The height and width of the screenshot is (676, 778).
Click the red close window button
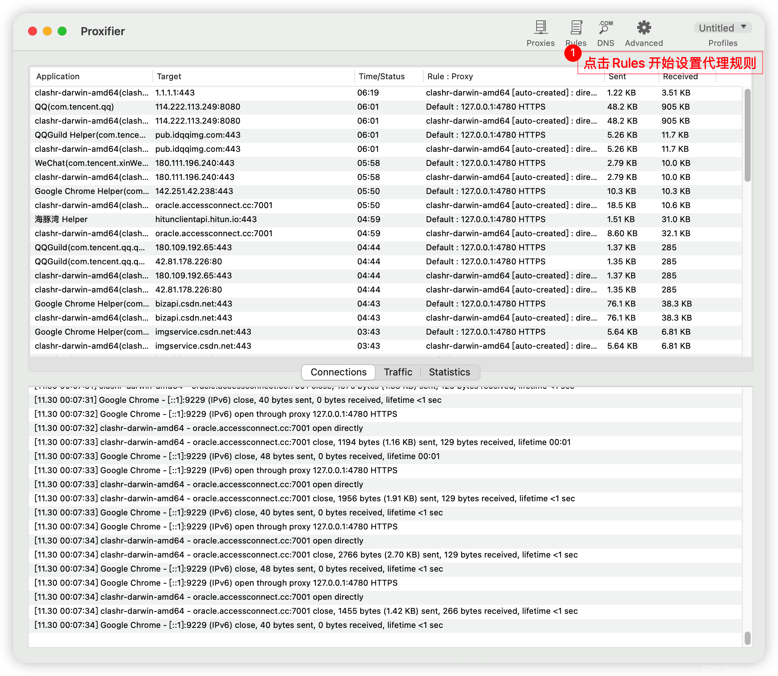click(x=33, y=31)
